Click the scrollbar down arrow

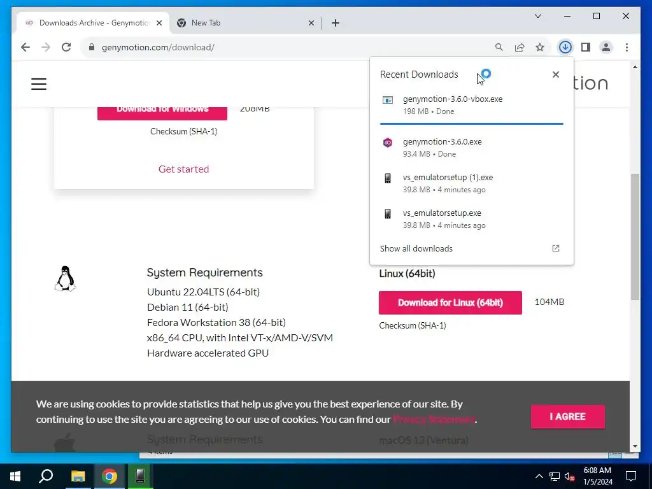(635, 446)
